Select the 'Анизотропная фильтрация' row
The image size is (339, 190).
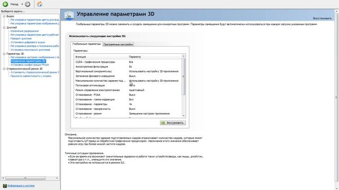(x=128, y=67)
